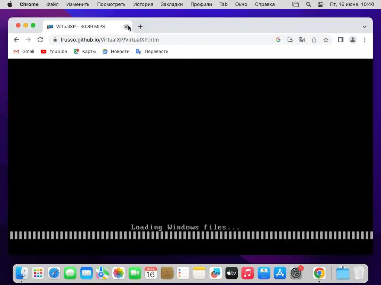Install the app via the download icon
Image resolution: width=381 pixels, height=285 pixels.
pos(290,40)
